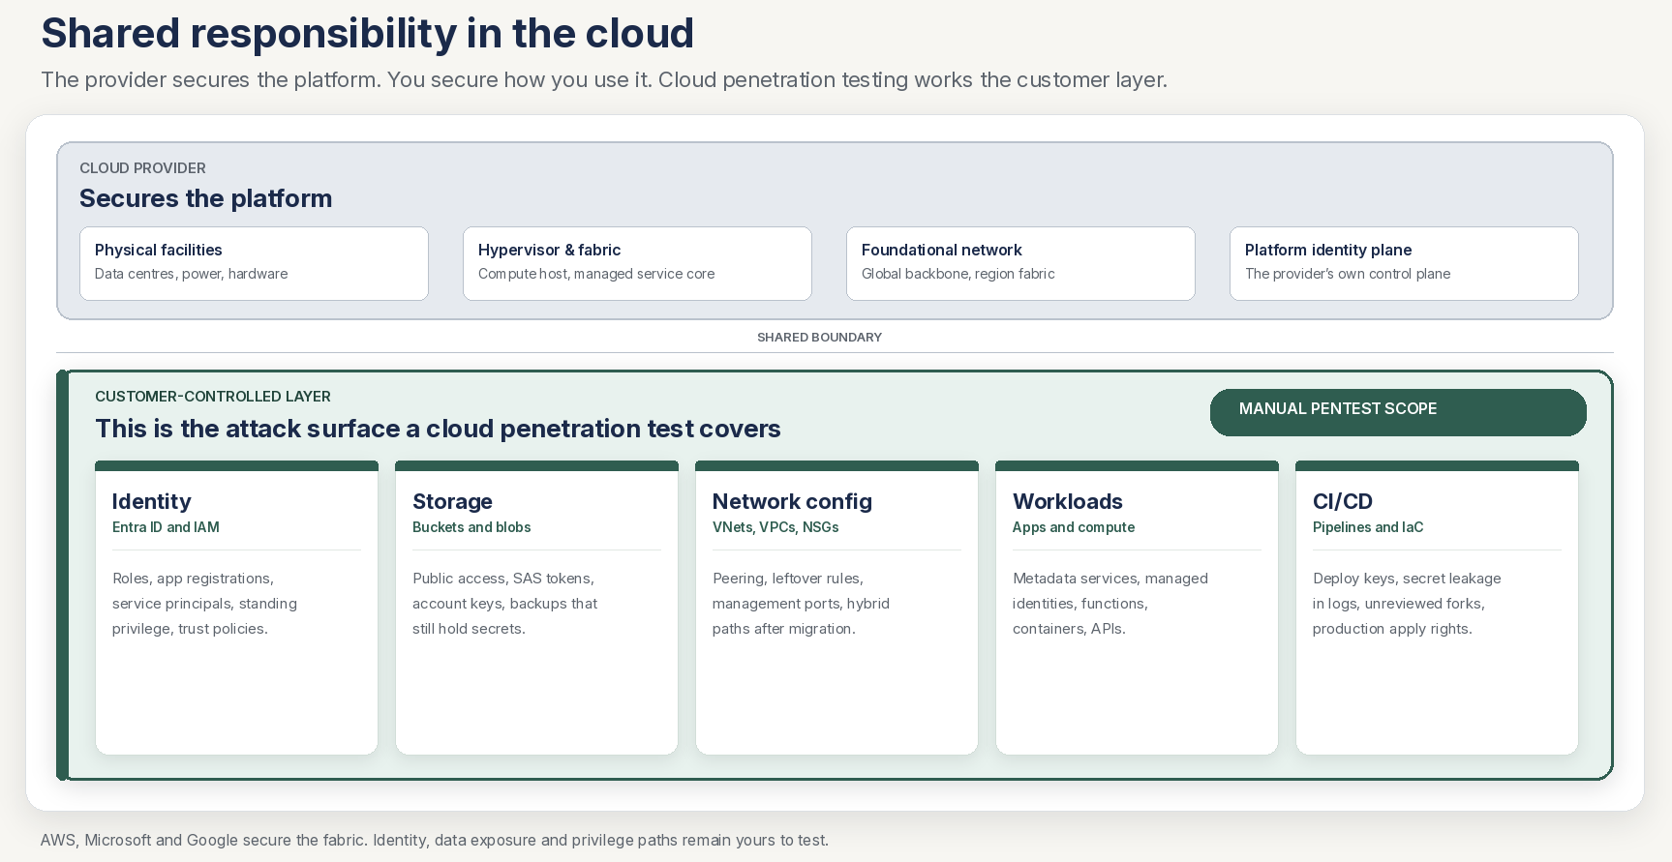The image size is (1672, 862).
Task: Click the 'CLOUD PROVIDER' label
Action: pos(142,168)
